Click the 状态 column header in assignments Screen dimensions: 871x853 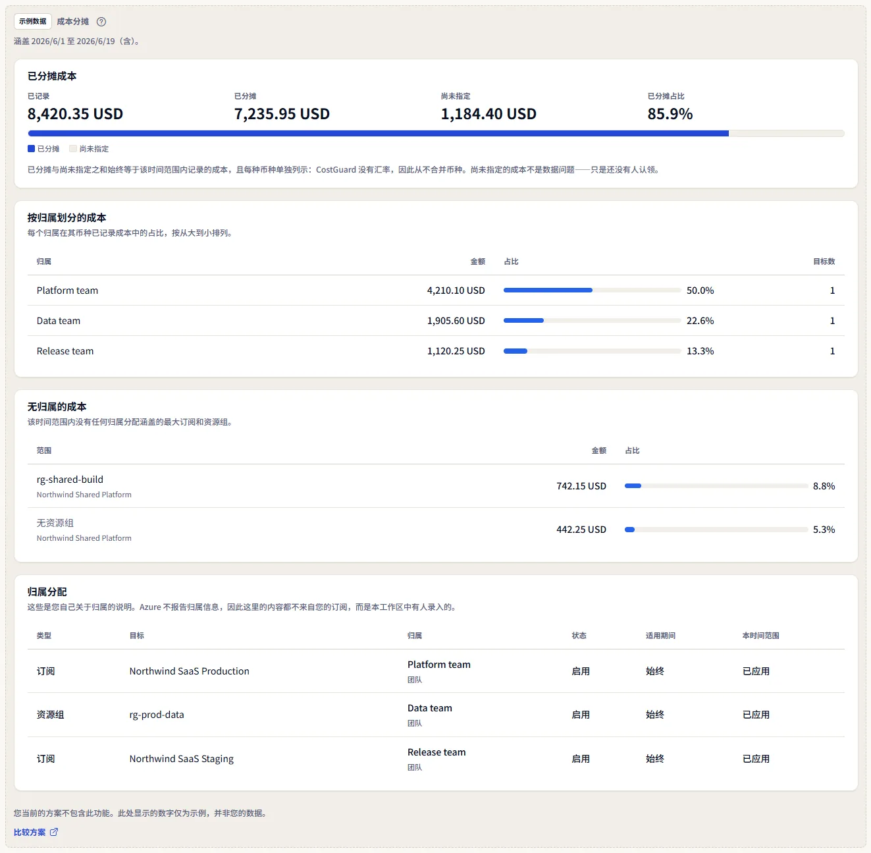click(x=579, y=636)
